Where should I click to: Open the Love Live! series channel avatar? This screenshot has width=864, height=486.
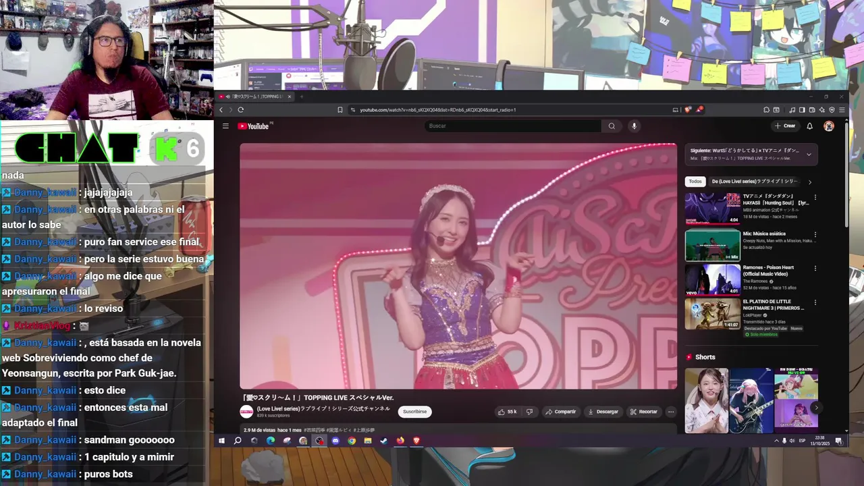coord(247,412)
